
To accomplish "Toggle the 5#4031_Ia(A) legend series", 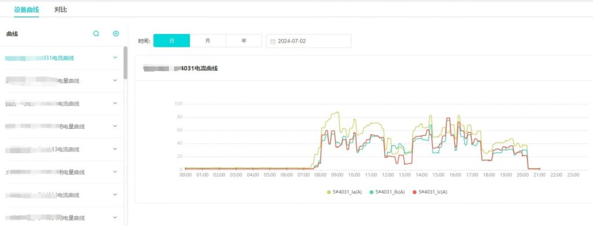I will tap(345, 192).
